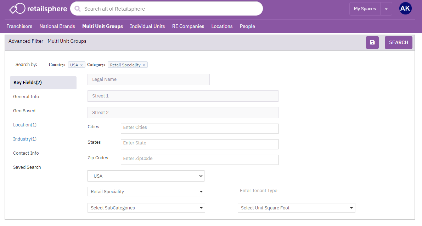Viewport: 422px width, 226px height.
Task: Open the AK user avatar menu
Action: click(405, 8)
